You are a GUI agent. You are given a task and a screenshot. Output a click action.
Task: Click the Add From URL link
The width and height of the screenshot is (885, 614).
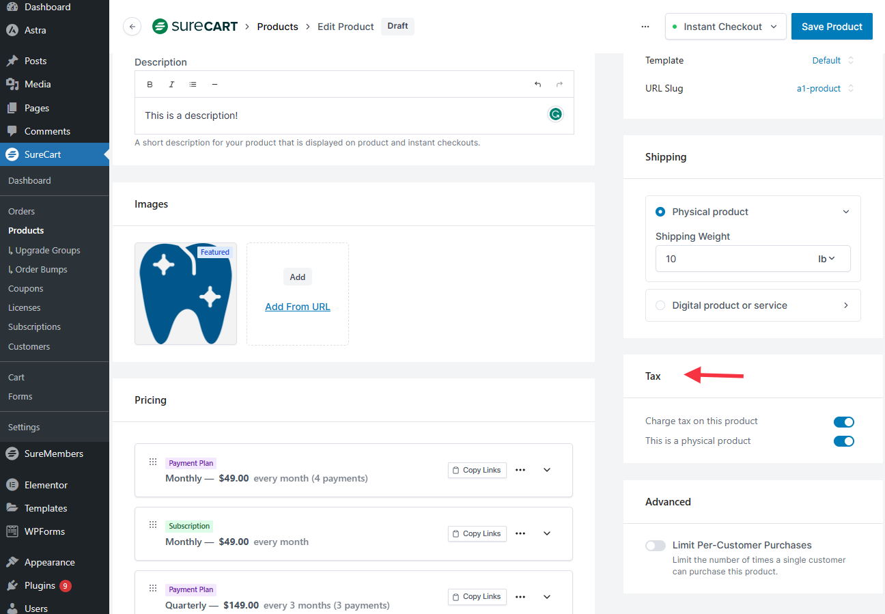(x=298, y=307)
